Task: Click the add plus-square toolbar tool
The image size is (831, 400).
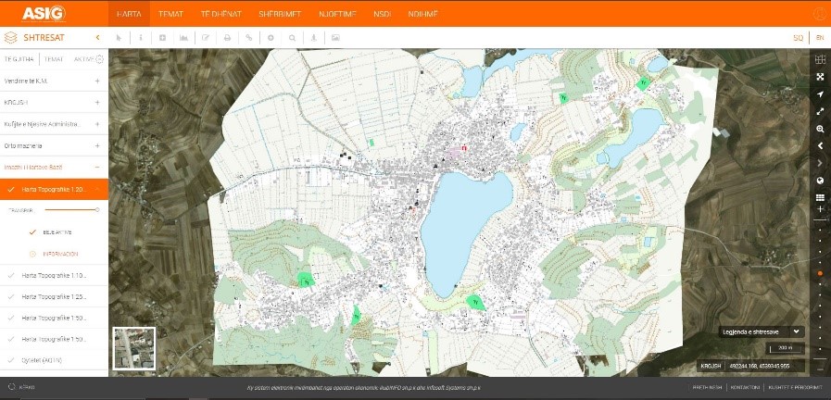Action: click(163, 38)
